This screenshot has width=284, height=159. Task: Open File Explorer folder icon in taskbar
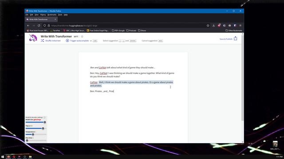point(30,157)
